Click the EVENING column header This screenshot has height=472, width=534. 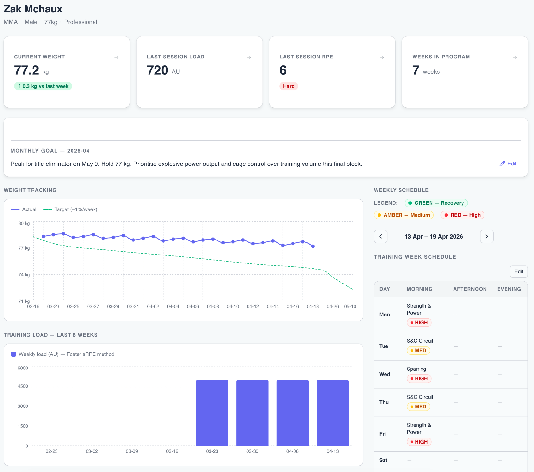point(509,289)
